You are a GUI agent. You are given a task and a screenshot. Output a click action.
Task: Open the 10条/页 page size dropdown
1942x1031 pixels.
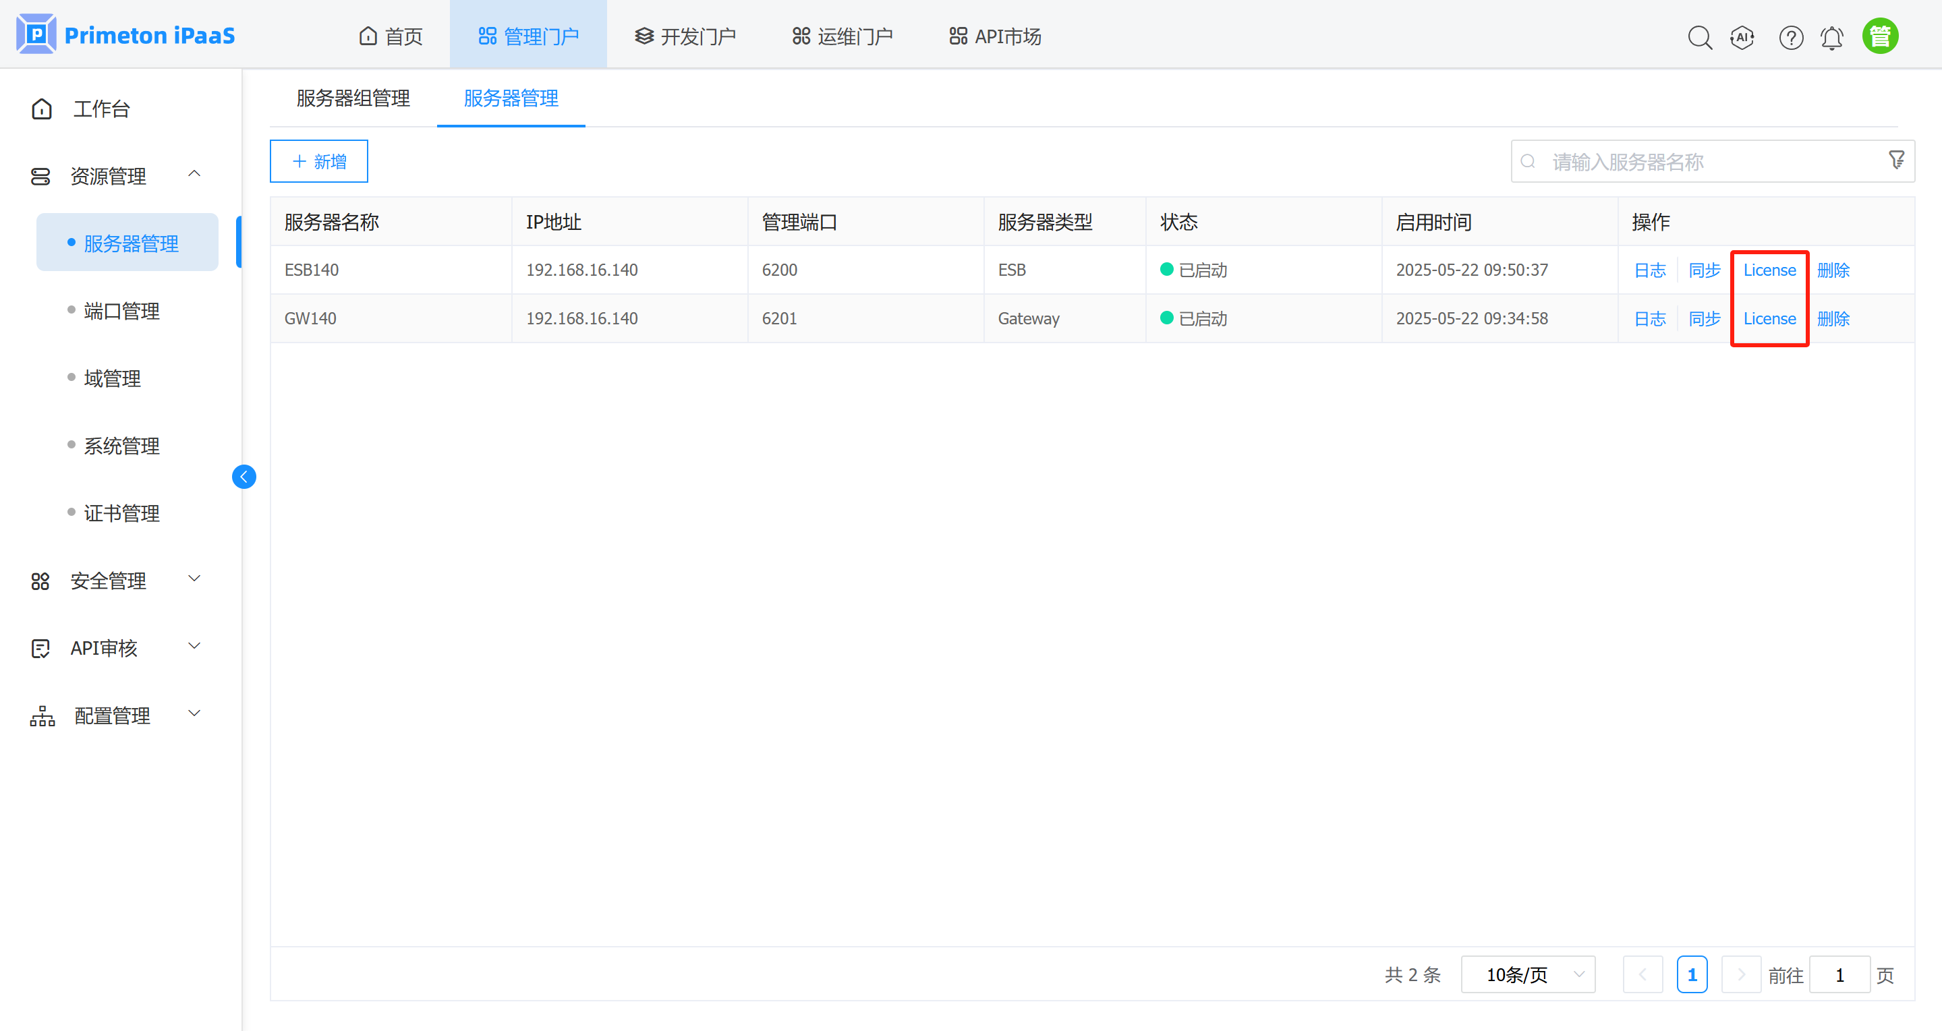[1527, 974]
